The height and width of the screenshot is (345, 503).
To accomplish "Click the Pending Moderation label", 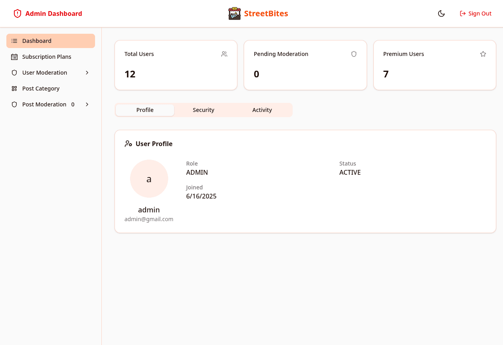I will click(x=281, y=54).
